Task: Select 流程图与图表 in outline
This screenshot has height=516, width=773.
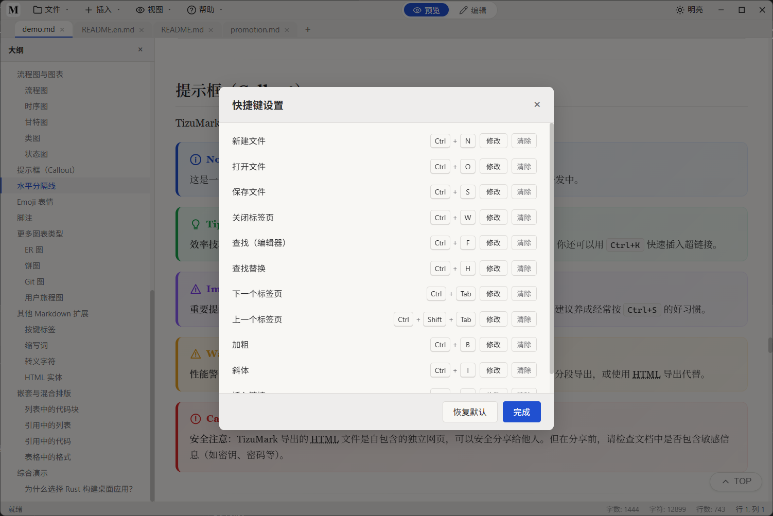Action: [40, 74]
